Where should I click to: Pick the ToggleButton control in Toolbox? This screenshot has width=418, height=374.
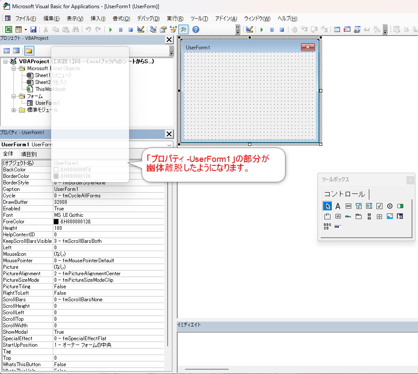[400, 206]
